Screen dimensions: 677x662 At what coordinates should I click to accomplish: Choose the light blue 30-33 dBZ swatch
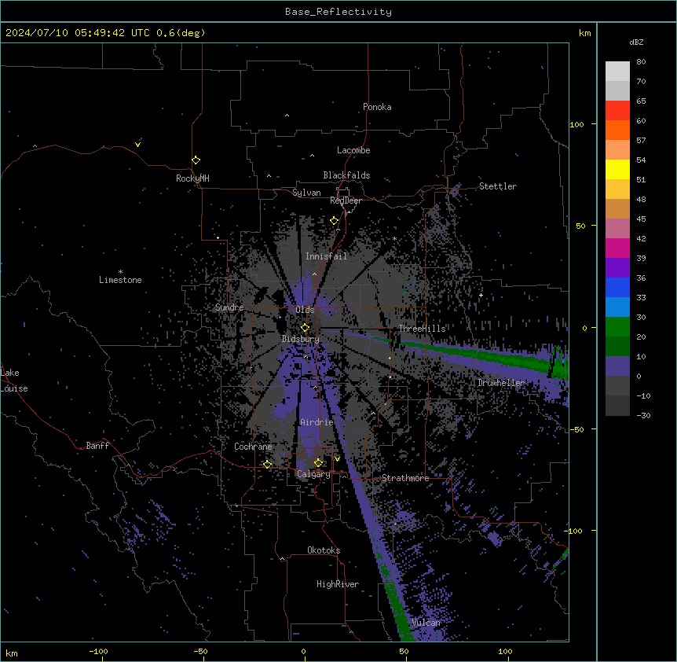[x=617, y=307]
